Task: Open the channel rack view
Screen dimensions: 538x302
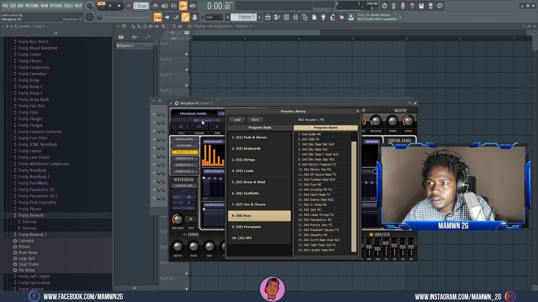Action: 286,17
